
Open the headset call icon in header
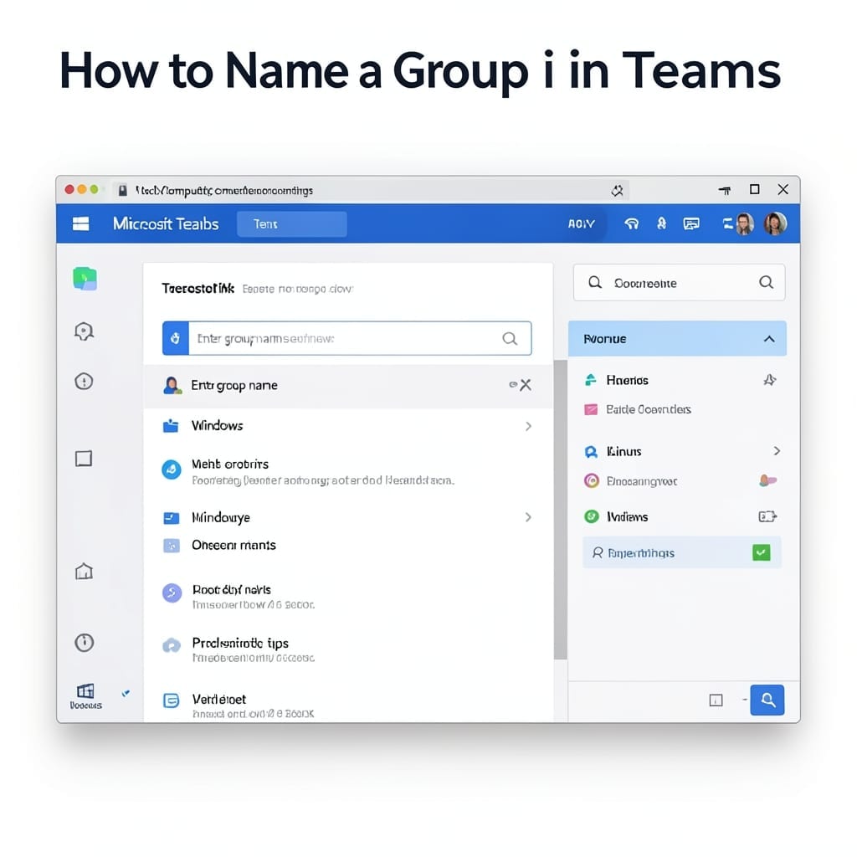(x=631, y=223)
